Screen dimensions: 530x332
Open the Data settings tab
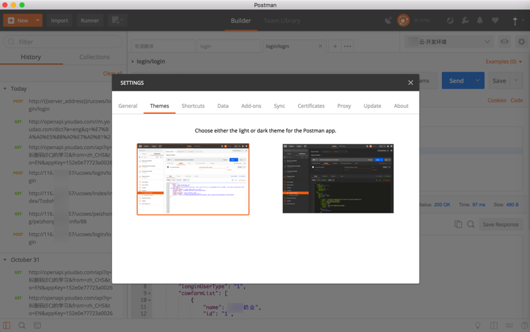[x=223, y=106]
